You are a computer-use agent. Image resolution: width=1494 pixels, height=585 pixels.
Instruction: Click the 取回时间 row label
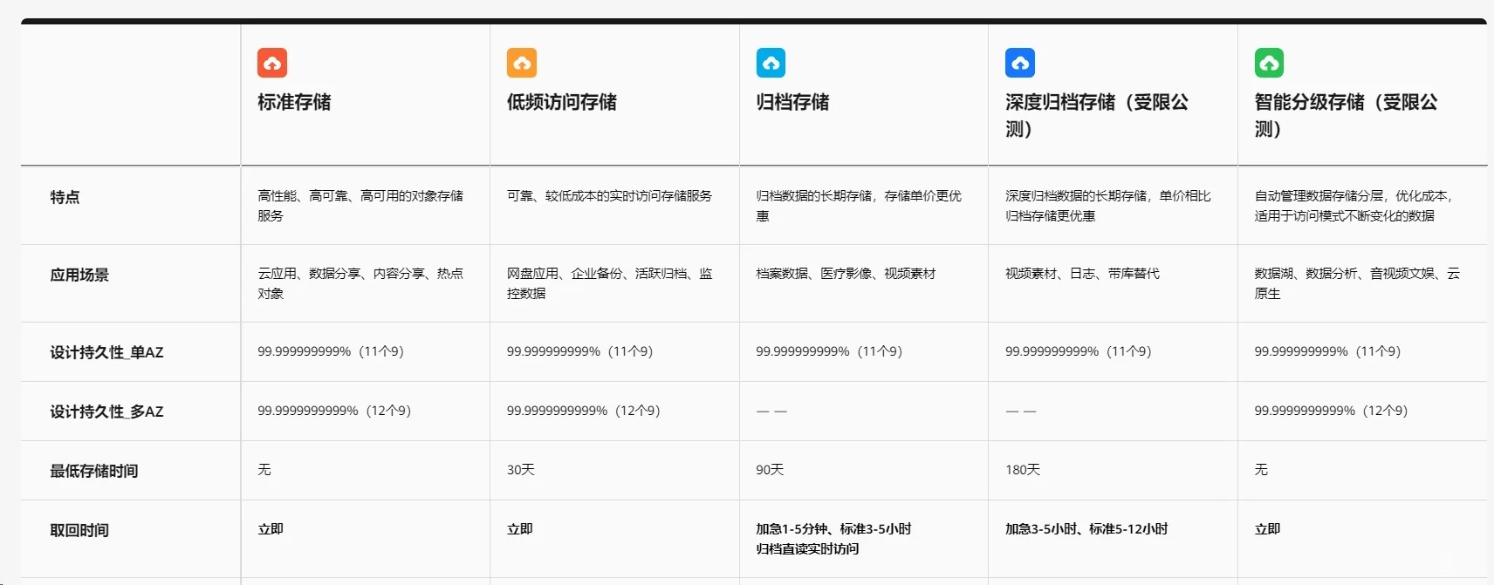pos(79,530)
